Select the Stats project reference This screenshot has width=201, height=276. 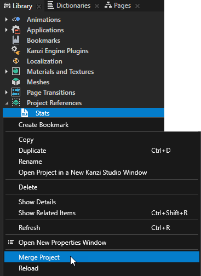coord(84,113)
